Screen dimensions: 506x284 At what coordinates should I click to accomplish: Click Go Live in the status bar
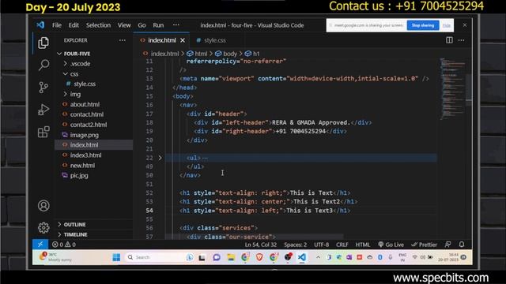(x=391, y=245)
